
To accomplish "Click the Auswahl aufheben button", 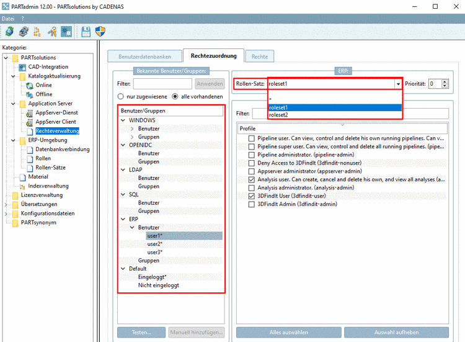I will point(396,333).
